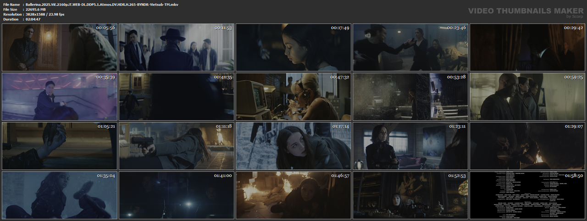Click the Ballerina.2025 mkv file name text
The image size is (587, 221).
click(x=102, y=4)
